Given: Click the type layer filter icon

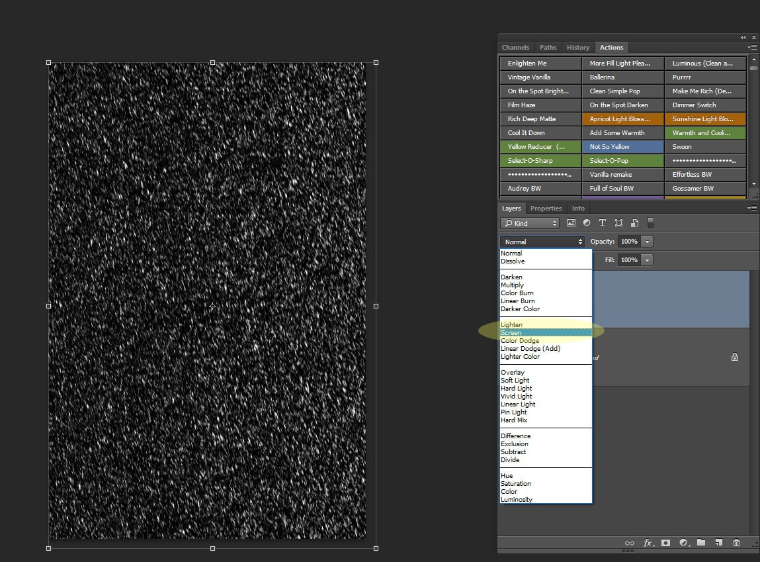Looking at the screenshot, I should (x=603, y=223).
